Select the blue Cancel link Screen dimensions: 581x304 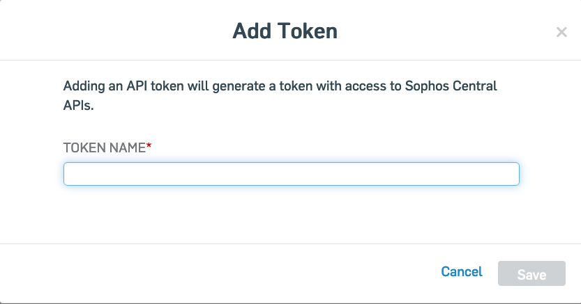coord(462,271)
